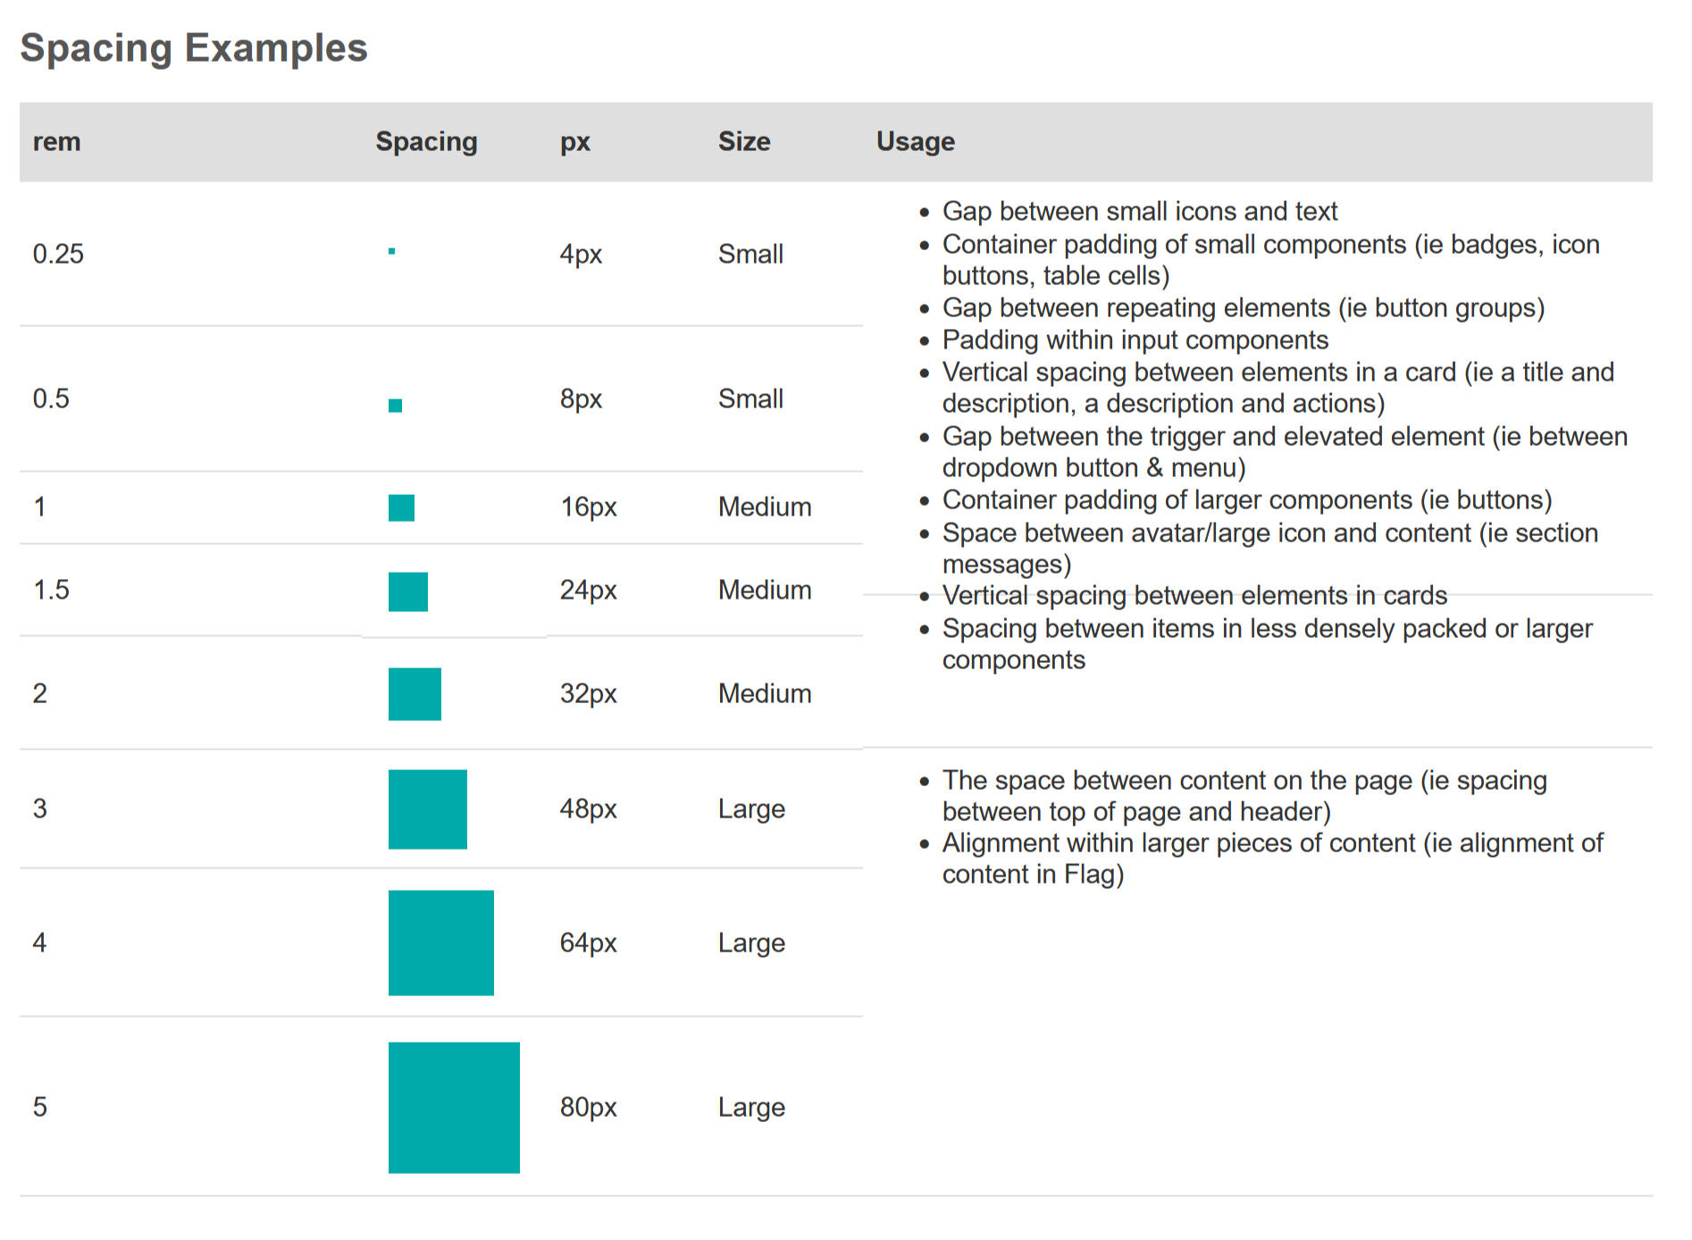Screen dimensions: 1692x1240
Task: Click the "Size" column header
Action: click(x=744, y=141)
